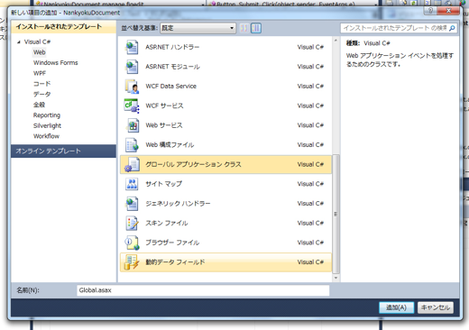The height and width of the screenshot is (330, 469).
Task: Select 全般 category in tree
Action: (x=39, y=105)
